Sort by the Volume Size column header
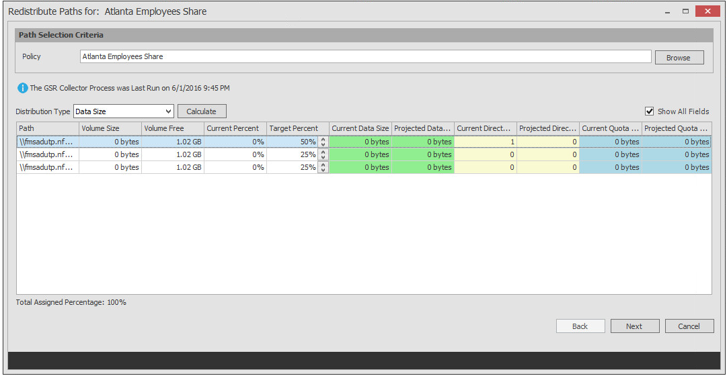Viewport: 727px width, 376px height. click(110, 128)
